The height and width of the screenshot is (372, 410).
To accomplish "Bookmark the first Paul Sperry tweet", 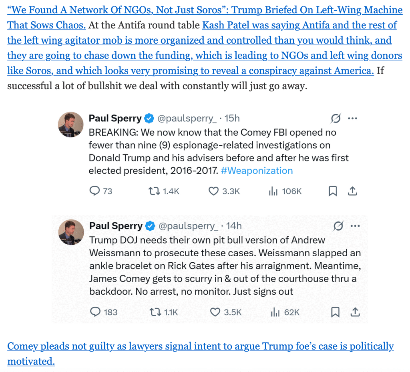I will [333, 191].
